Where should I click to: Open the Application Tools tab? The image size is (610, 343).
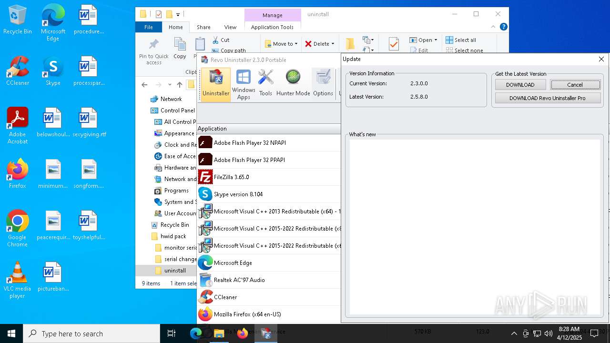click(272, 27)
